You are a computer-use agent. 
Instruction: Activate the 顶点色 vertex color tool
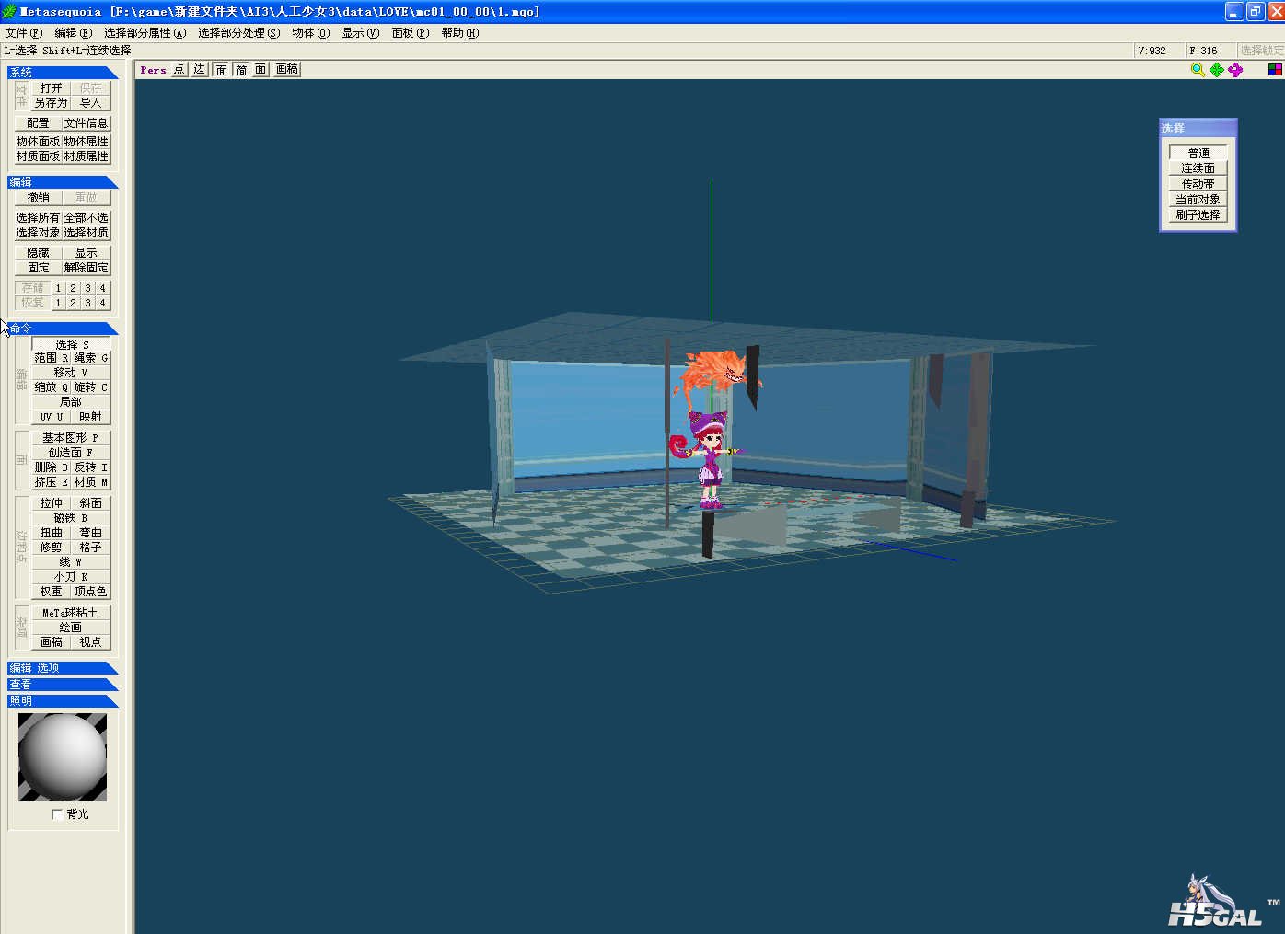coord(91,592)
